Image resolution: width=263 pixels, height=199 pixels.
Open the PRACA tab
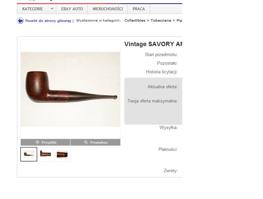[139, 9]
